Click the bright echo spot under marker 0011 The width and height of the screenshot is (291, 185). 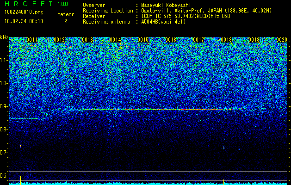pyautogui.click(x=20, y=147)
